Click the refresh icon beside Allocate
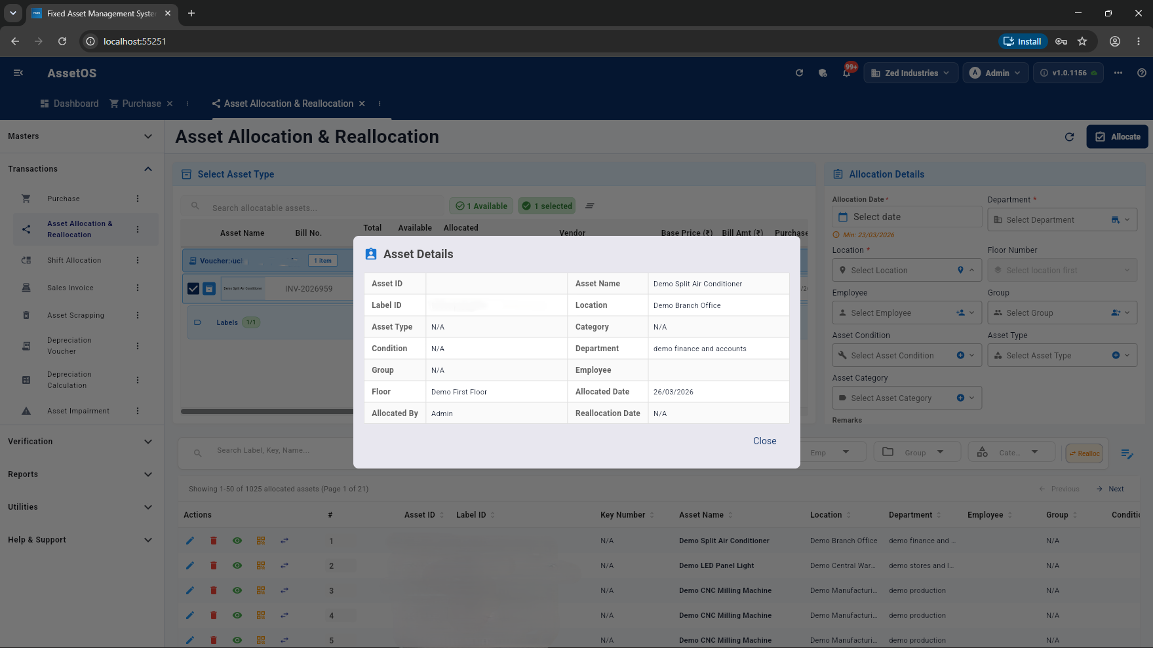Image resolution: width=1153 pixels, height=648 pixels. coord(1069,137)
